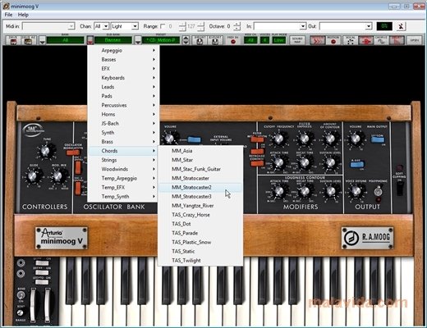
Task: Click the Amount of Contour knob
Action: (x=330, y=139)
